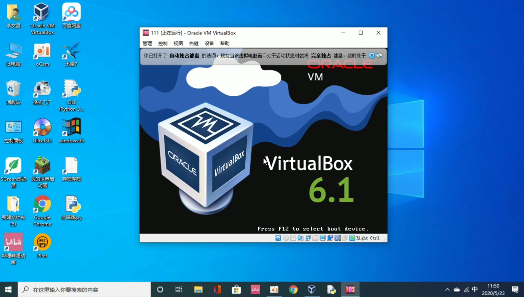The height and width of the screenshot is (297, 524).
Task: Click the hard disk activity status icon
Action: [x=278, y=238]
